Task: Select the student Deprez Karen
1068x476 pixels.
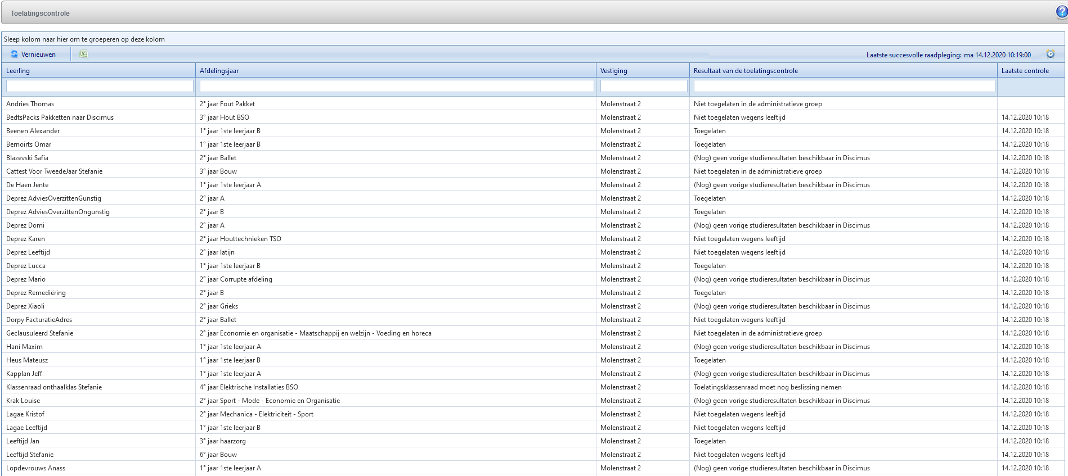Action: 26,239
